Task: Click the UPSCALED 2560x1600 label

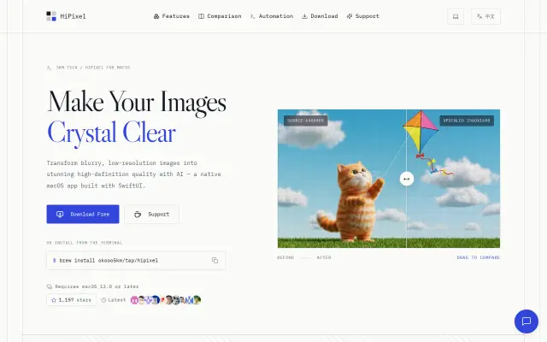Action: [467, 121]
